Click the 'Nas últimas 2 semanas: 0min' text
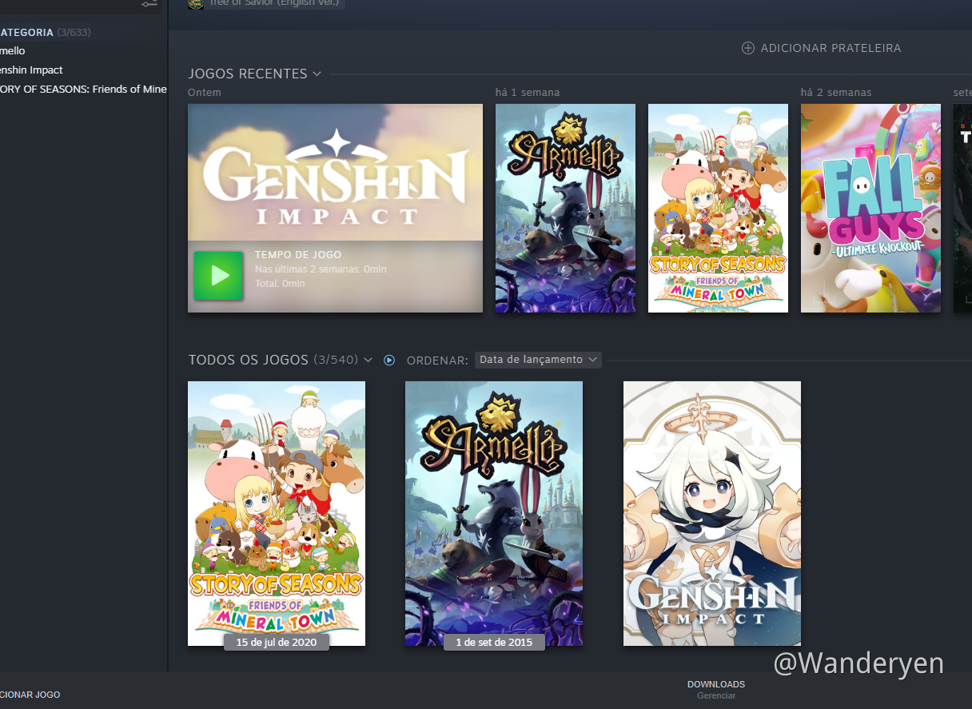Viewport: 972px width, 709px height. (x=321, y=269)
